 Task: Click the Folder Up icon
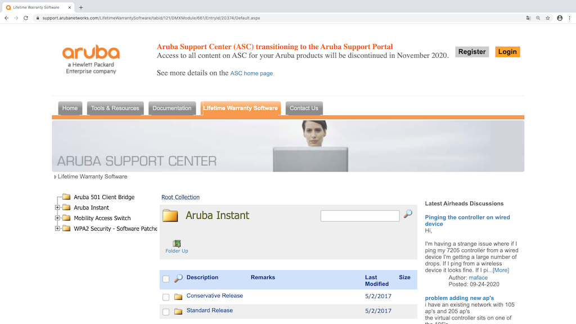(177, 244)
